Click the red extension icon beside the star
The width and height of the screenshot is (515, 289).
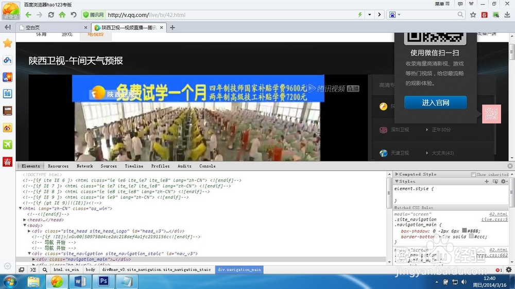(x=484, y=15)
